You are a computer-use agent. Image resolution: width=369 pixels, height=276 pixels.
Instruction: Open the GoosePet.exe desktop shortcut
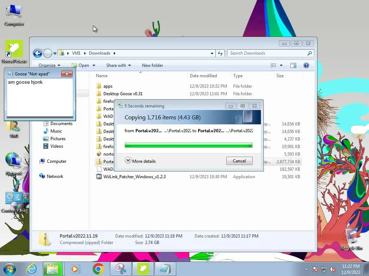14,52
